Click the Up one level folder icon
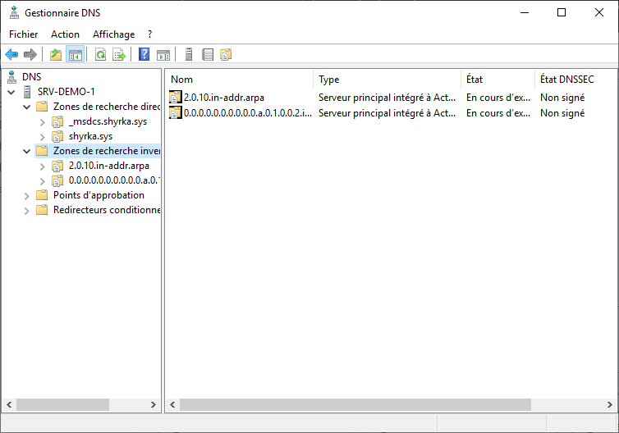Screen dimensions: 619x433 [55, 55]
